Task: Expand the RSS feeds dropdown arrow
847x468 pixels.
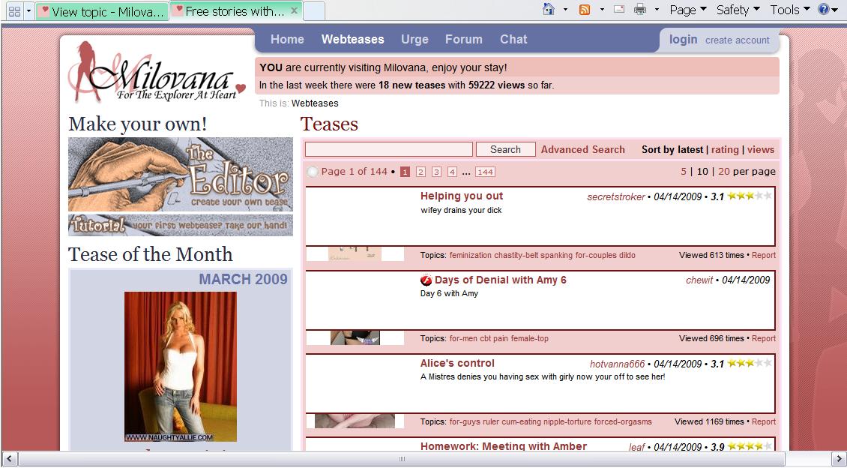Action: coord(601,9)
